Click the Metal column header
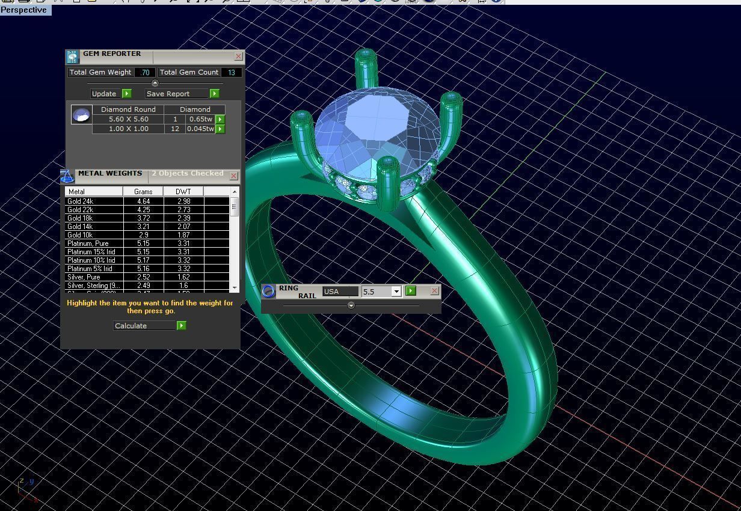741x511 pixels. [x=94, y=191]
